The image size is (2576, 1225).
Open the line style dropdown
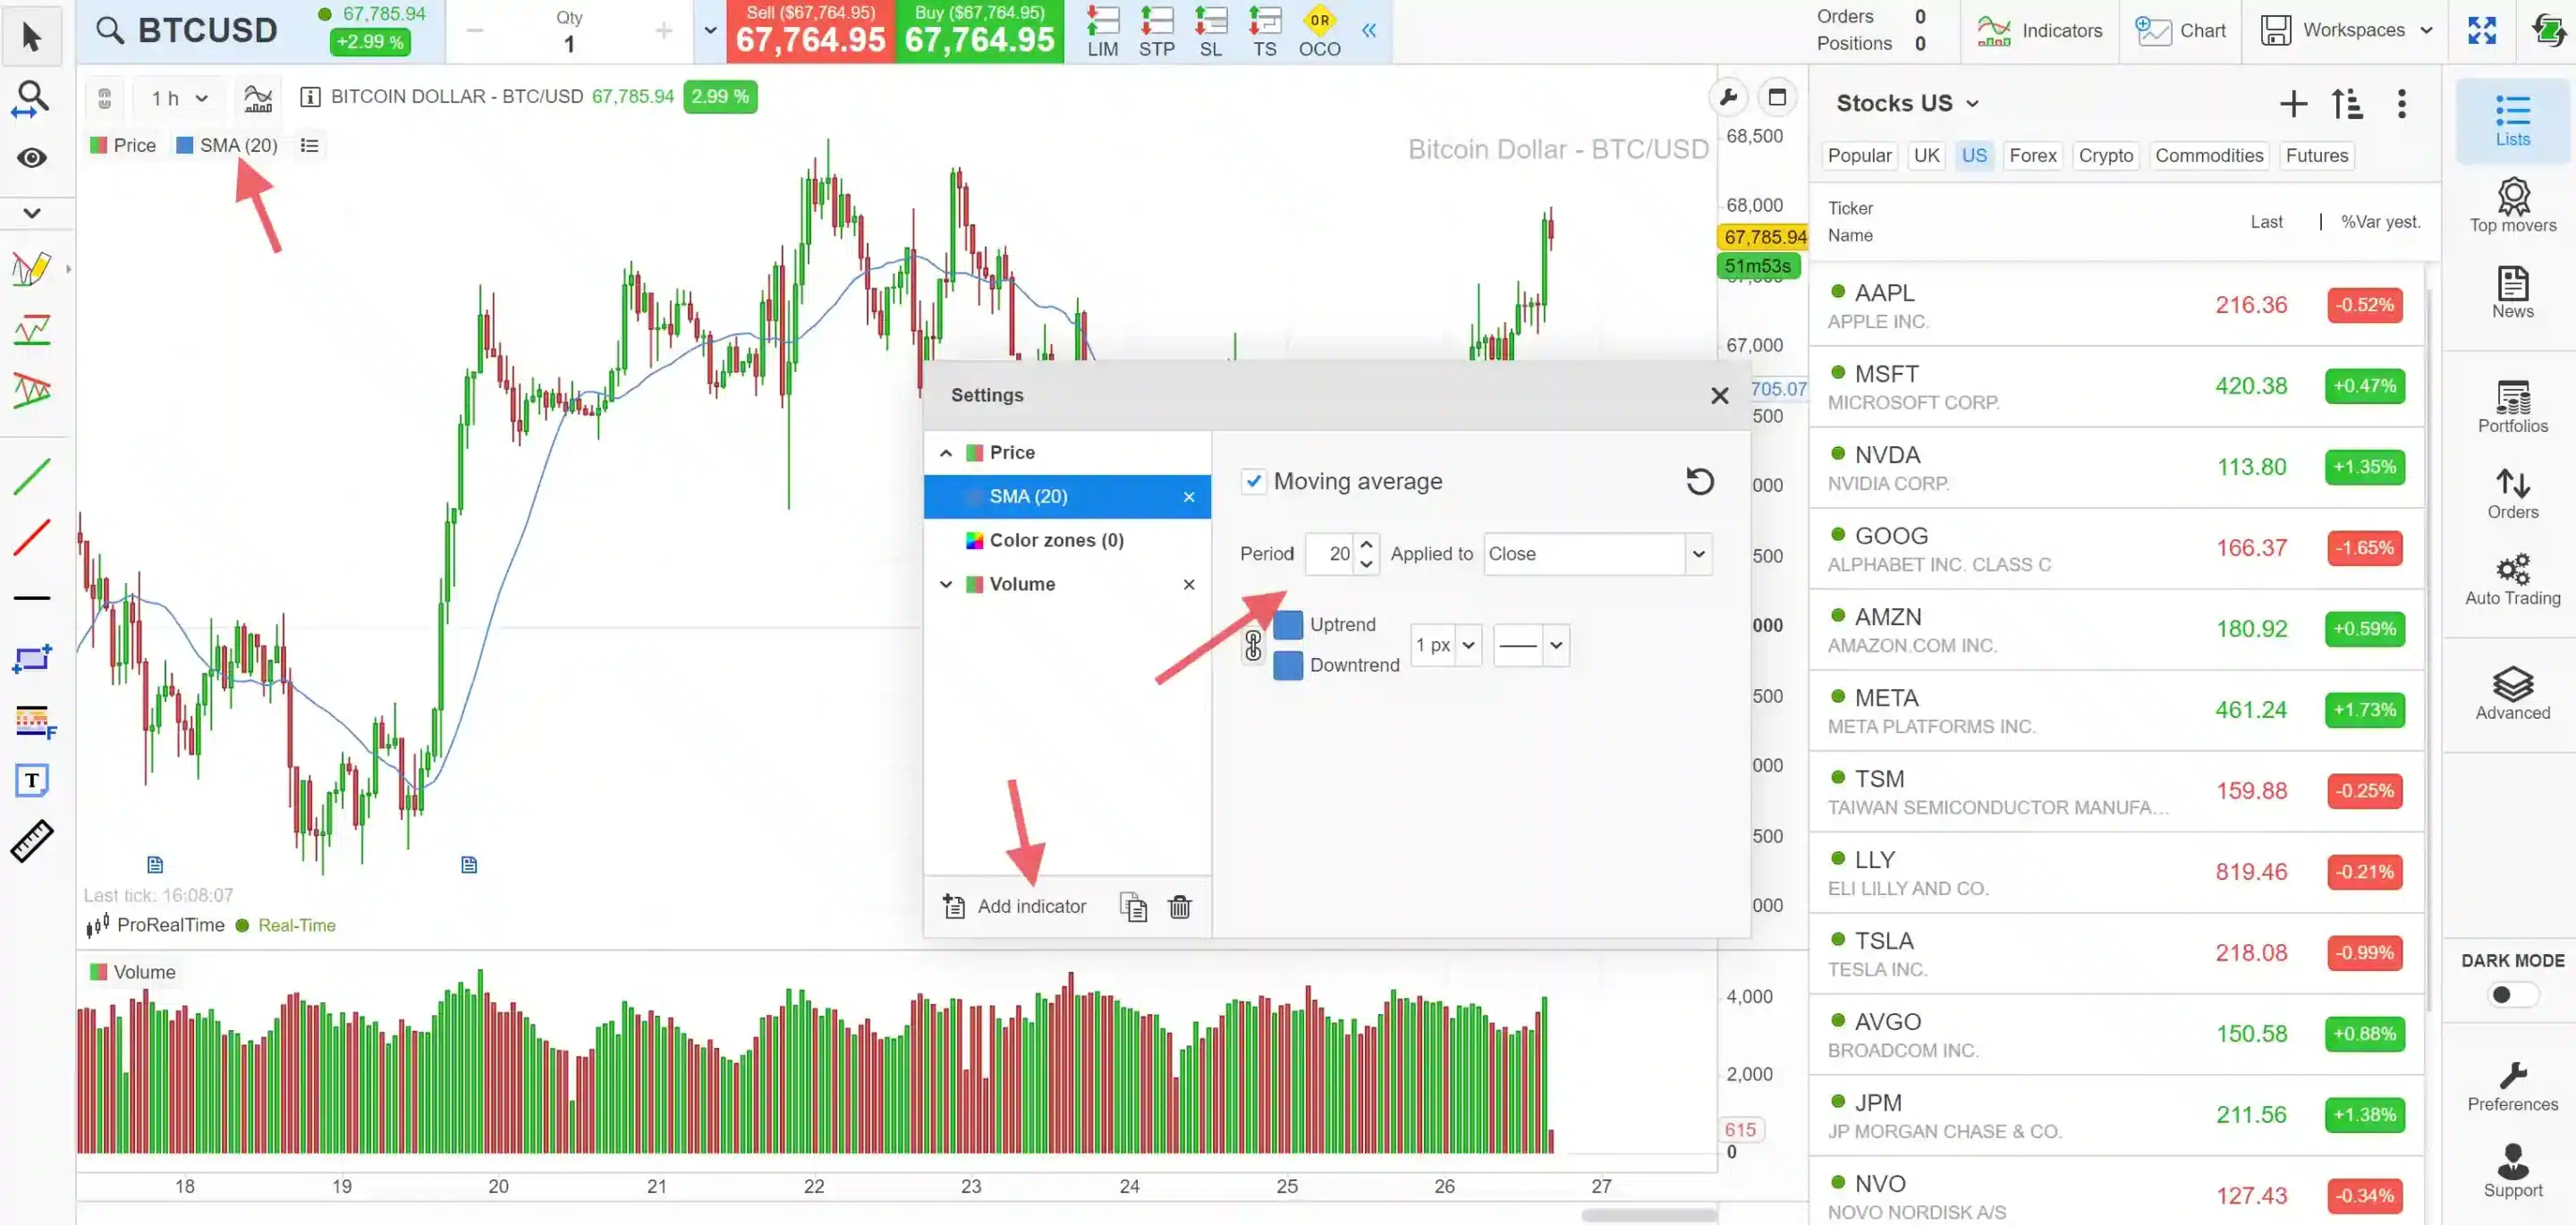(x=1530, y=645)
